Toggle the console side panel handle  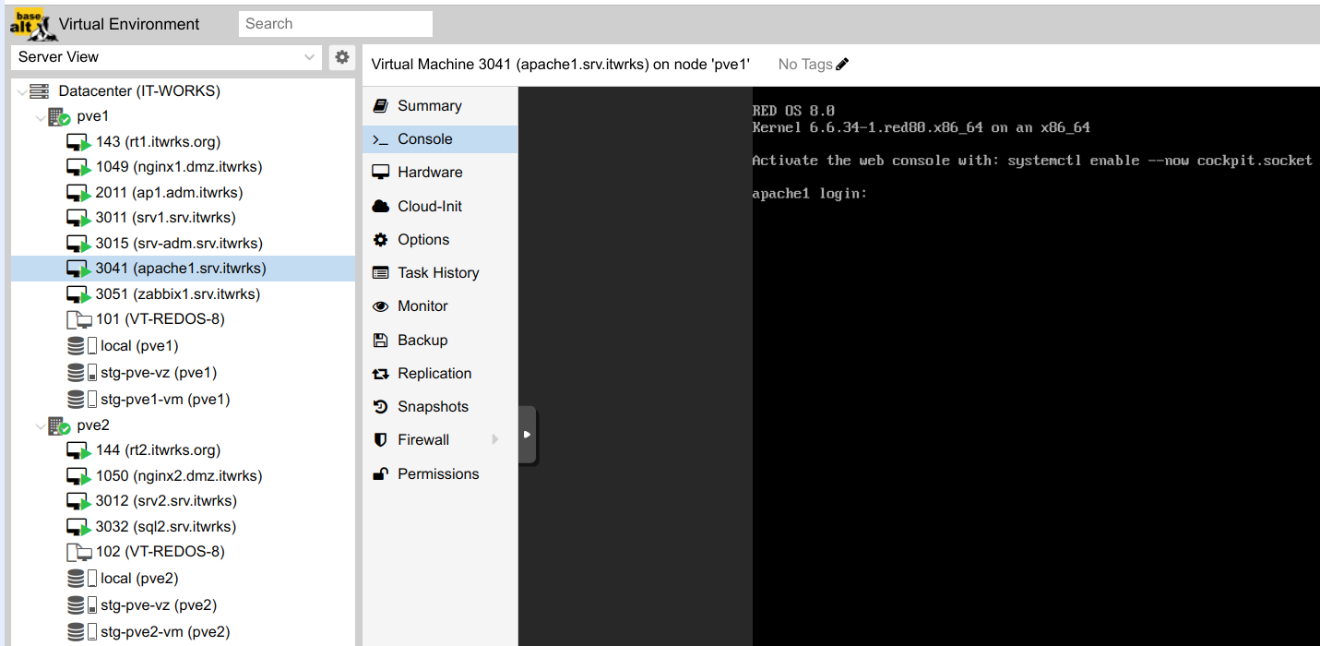pos(527,434)
